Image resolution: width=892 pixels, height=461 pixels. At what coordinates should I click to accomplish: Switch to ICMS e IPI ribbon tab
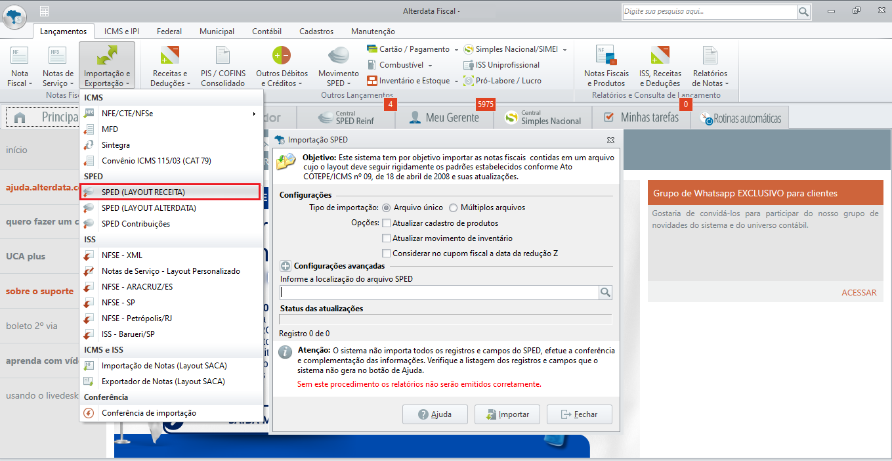[x=121, y=31]
